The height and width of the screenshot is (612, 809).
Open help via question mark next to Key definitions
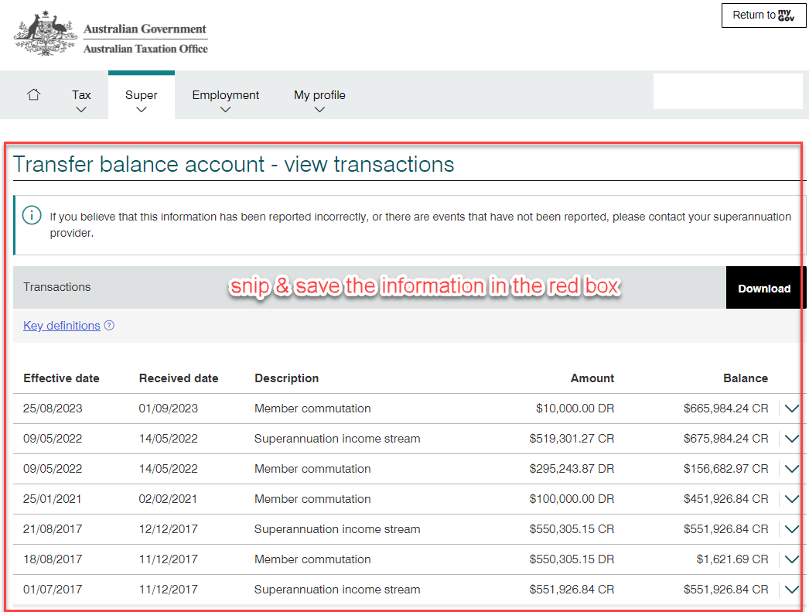(109, 325)
